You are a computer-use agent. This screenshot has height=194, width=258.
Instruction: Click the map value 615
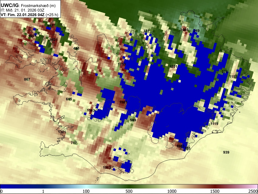69,99
